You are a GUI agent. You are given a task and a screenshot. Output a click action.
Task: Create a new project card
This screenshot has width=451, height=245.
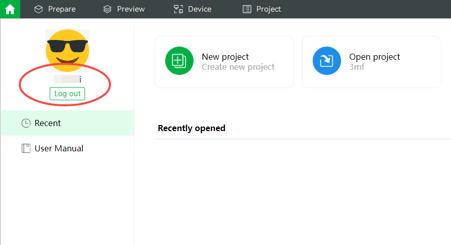tap(224, 62)
